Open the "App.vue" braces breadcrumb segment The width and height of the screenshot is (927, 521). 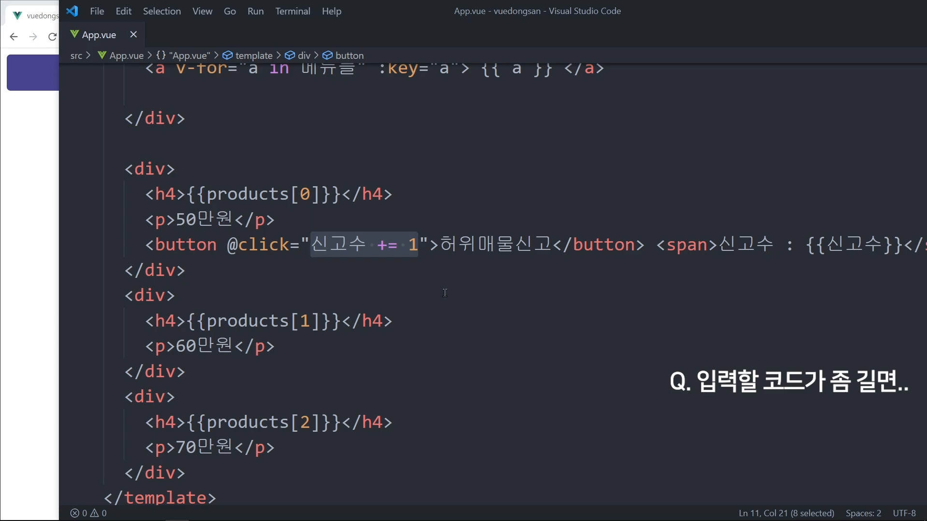coord(183,55)
